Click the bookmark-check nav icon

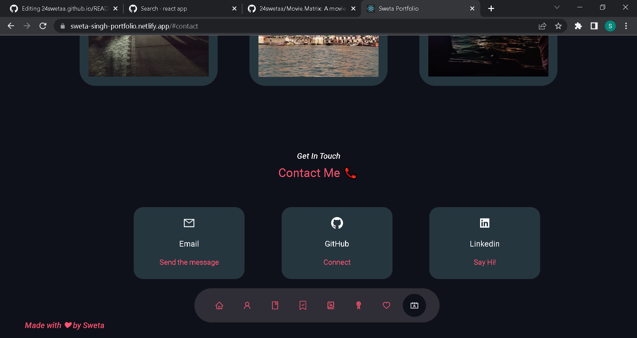tap(303, 306)
